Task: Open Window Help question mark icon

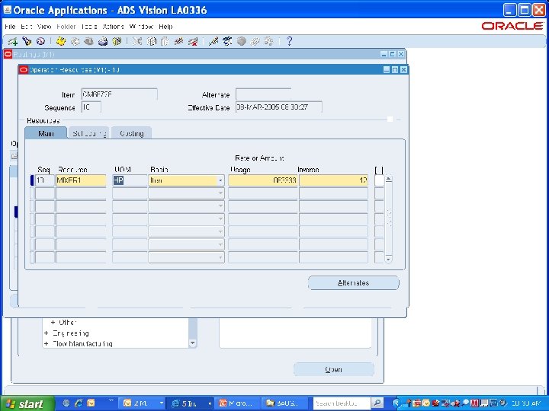Action: [x=289, y=42]
